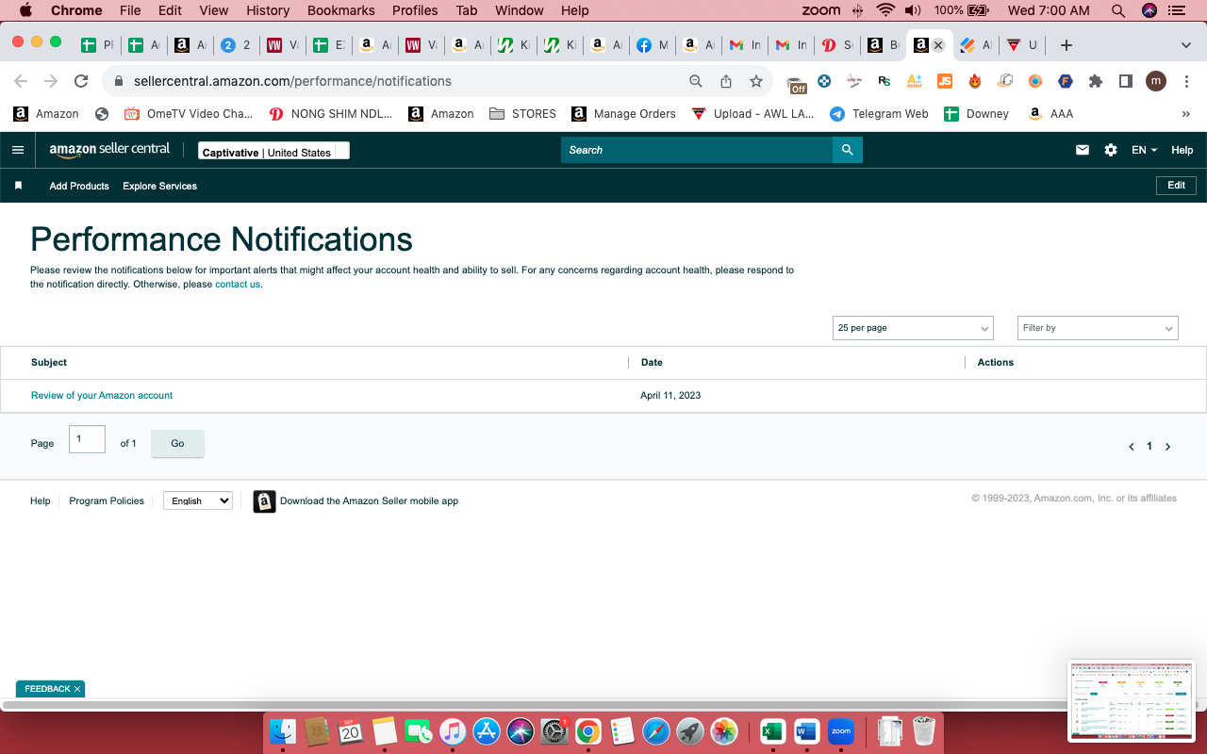
Task: Open the Captivative | United States account switcher
Action: point(273,151)
